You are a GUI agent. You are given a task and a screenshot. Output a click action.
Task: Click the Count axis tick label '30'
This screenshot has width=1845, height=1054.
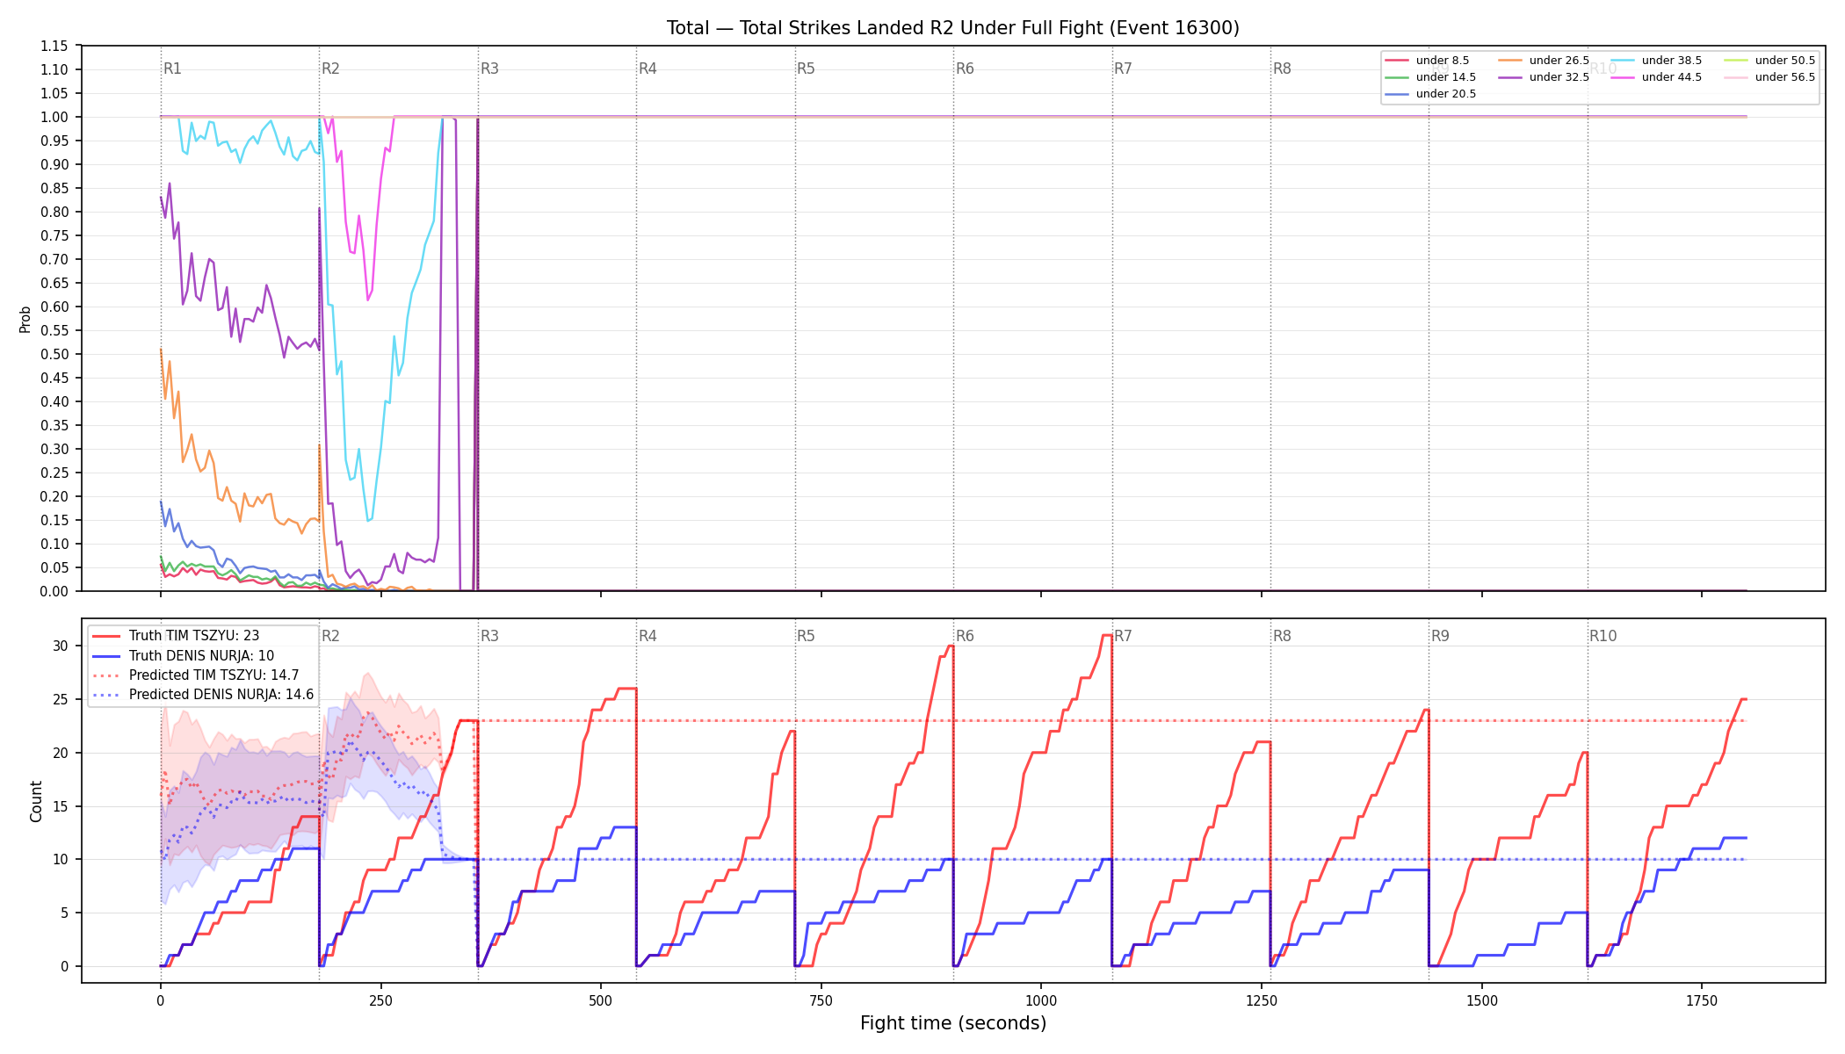click(x=61, y=646)
